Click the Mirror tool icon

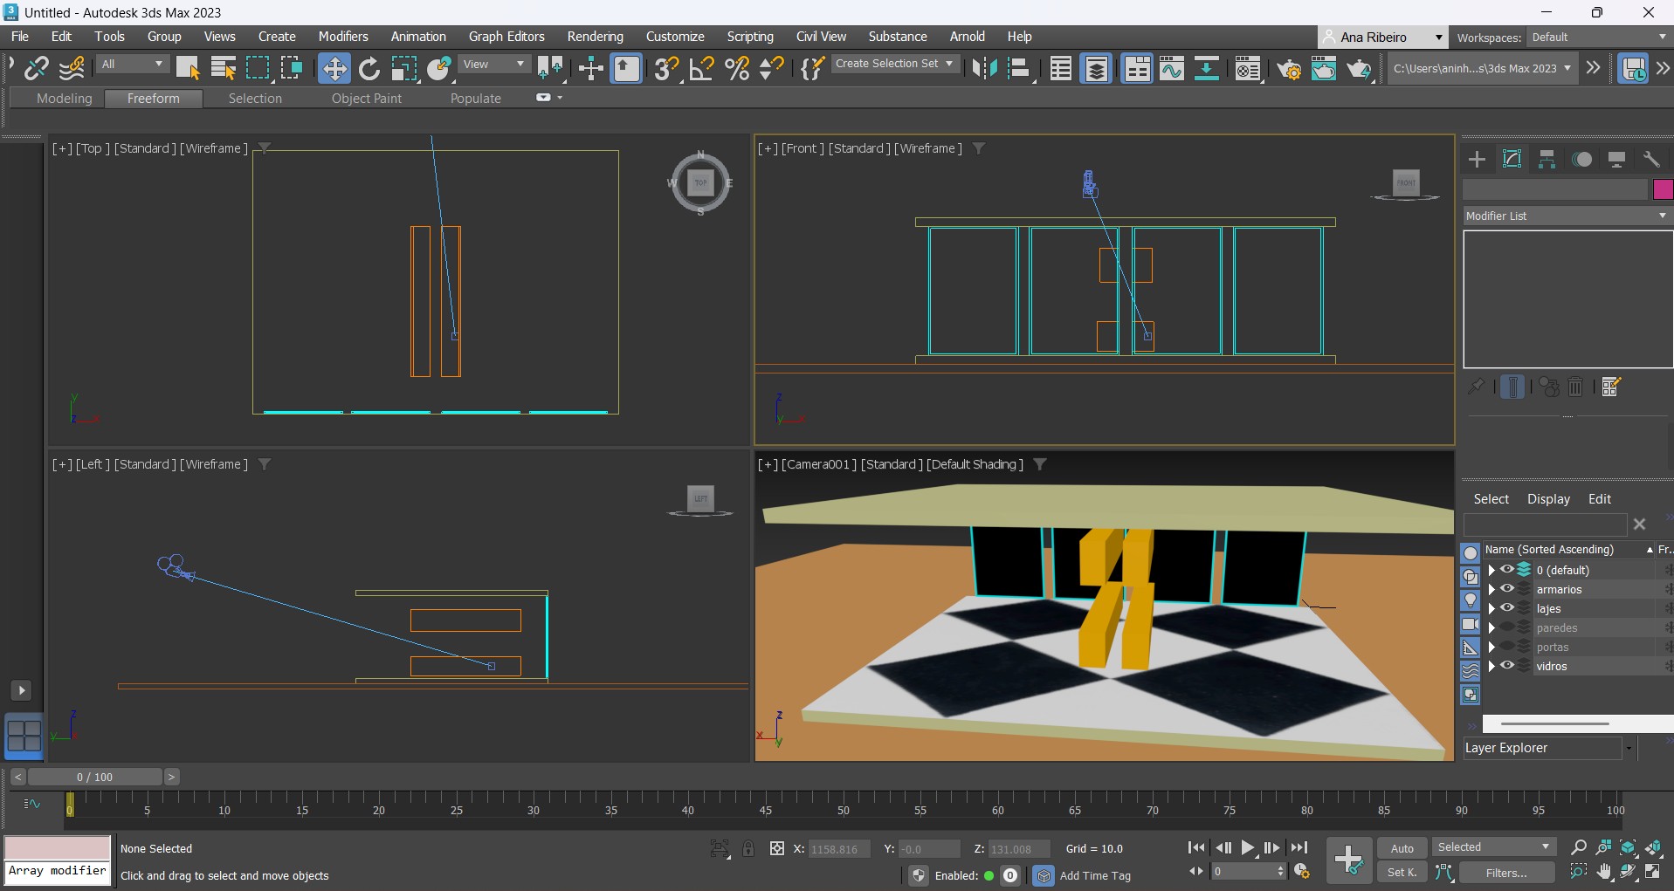(x=984, y=68)
